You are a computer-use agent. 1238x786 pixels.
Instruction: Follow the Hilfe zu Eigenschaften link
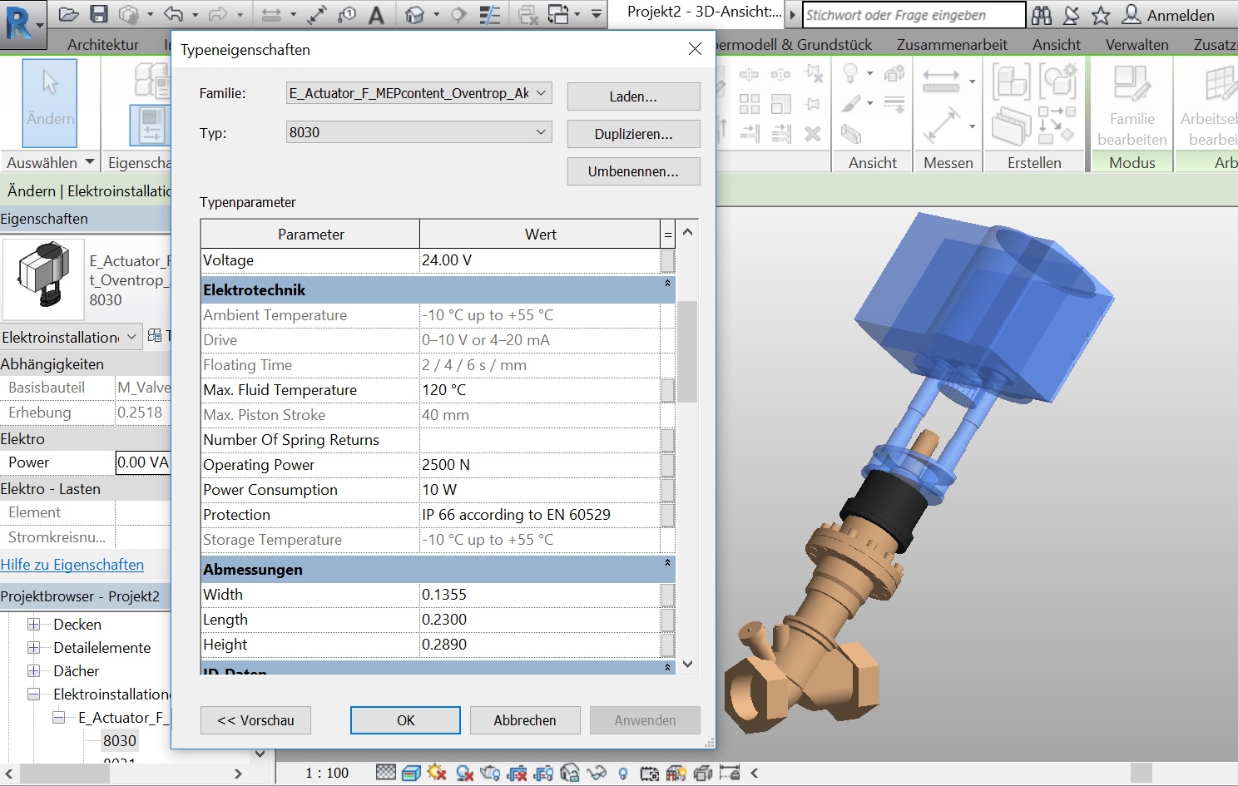point(72,565)
